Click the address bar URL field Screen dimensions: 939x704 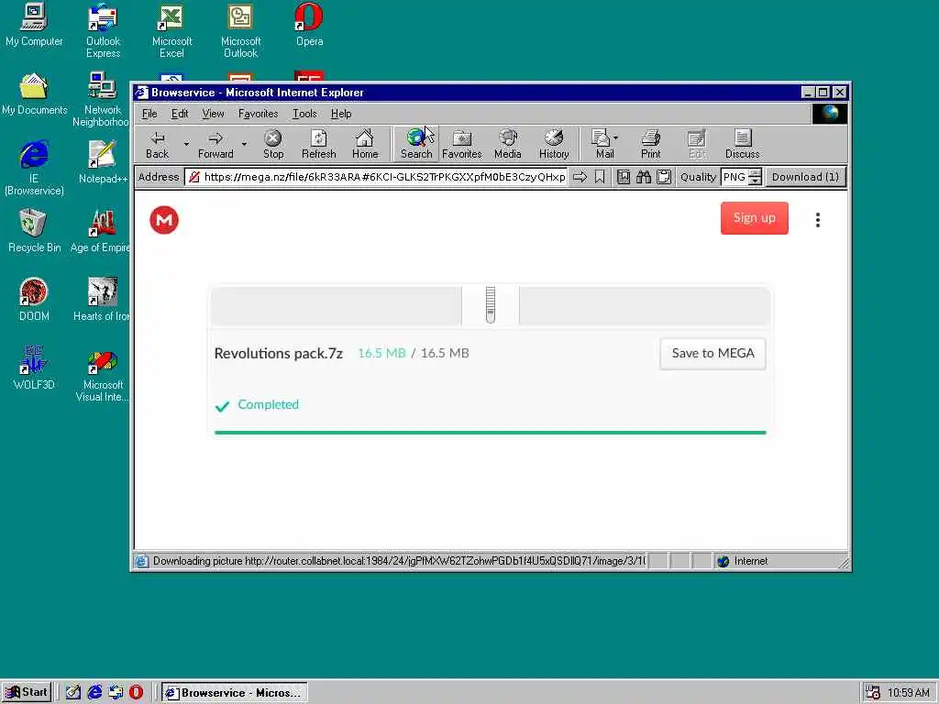pyautogui.click(x=376, y=177)
